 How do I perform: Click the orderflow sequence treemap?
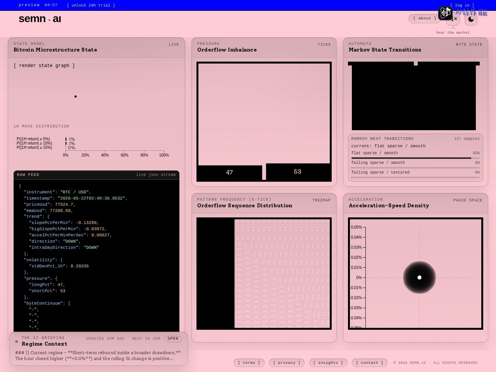tap(264, 274)
